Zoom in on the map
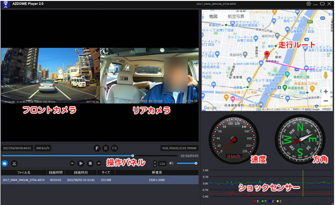 [x=326, y=91]
